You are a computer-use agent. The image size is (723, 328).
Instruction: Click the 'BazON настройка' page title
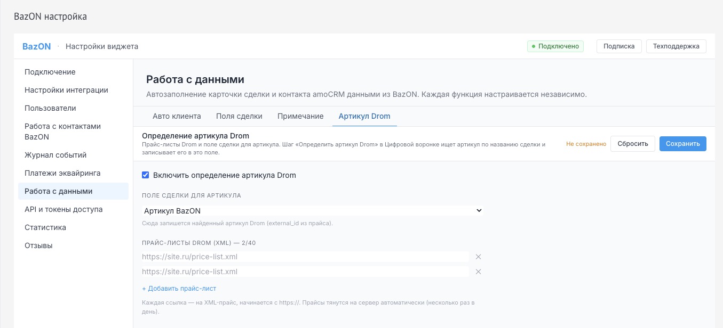tap(50, 17)
